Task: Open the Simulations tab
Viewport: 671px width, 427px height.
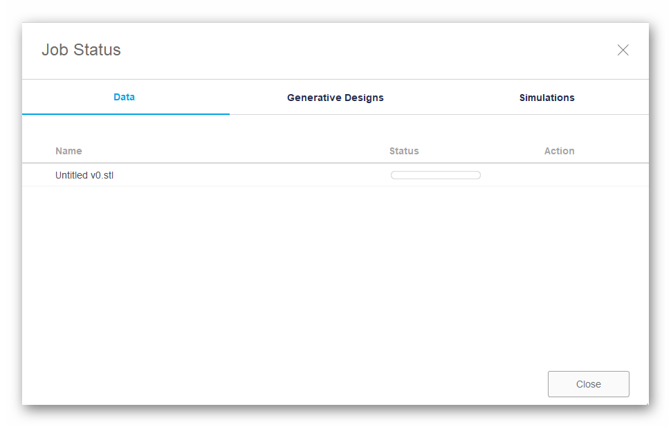Action: tap(546, 98)
